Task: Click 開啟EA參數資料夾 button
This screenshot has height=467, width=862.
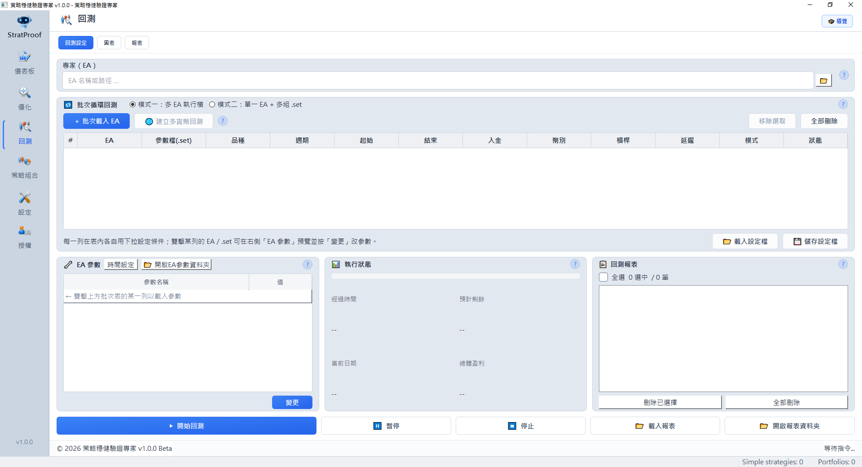Action: coord(176,265)
